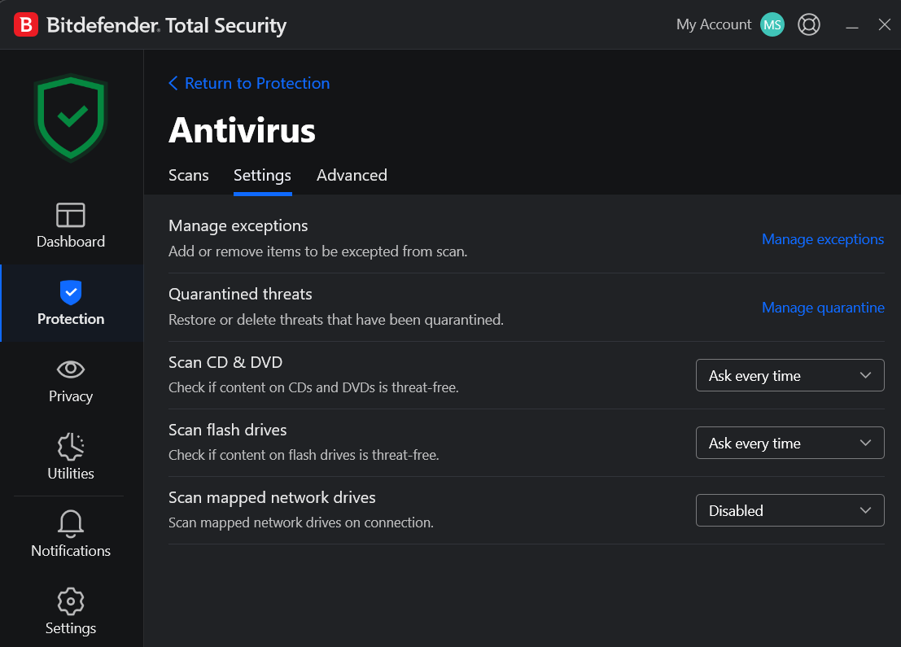Click the 'Manage exceptions' row title
This screenshot has height=647, width=901.
pos(238,225)
